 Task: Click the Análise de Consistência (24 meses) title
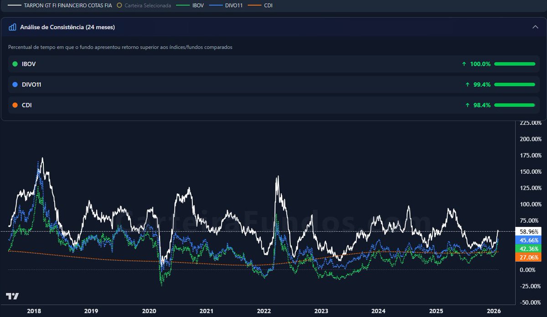(x=67, y=27)
